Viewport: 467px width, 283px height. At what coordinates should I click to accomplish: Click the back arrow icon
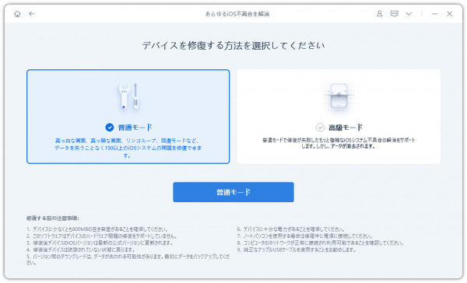point(32,14)
